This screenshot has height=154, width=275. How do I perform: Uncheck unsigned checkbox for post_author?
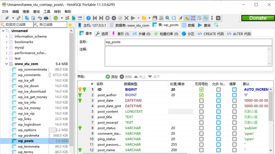click(x=202, y=95)
